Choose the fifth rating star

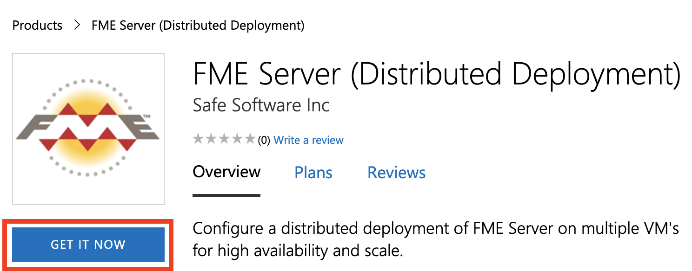pos(250,139)
